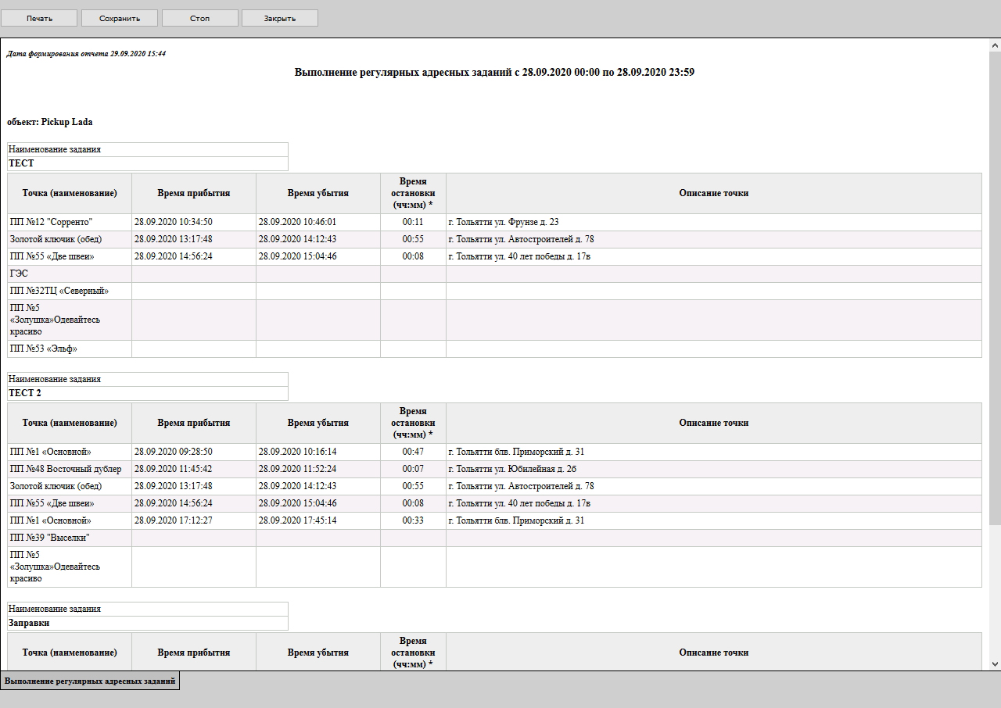The image size is (1001, 708).
Task: Select the Выполнение регулярных адресных заданий tab
Action: [89, 681]
